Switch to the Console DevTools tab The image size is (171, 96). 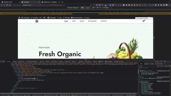coord(15,62)
